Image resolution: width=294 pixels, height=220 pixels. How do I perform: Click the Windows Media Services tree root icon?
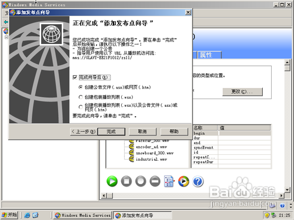click(6, 31)
